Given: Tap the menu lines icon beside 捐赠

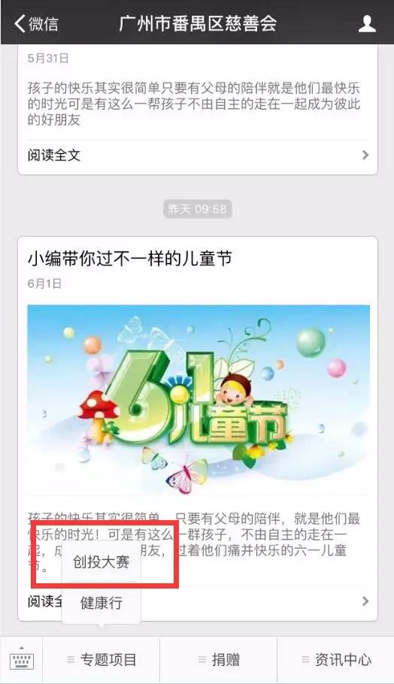Looking at the screenshot, I should click(202, 660).
